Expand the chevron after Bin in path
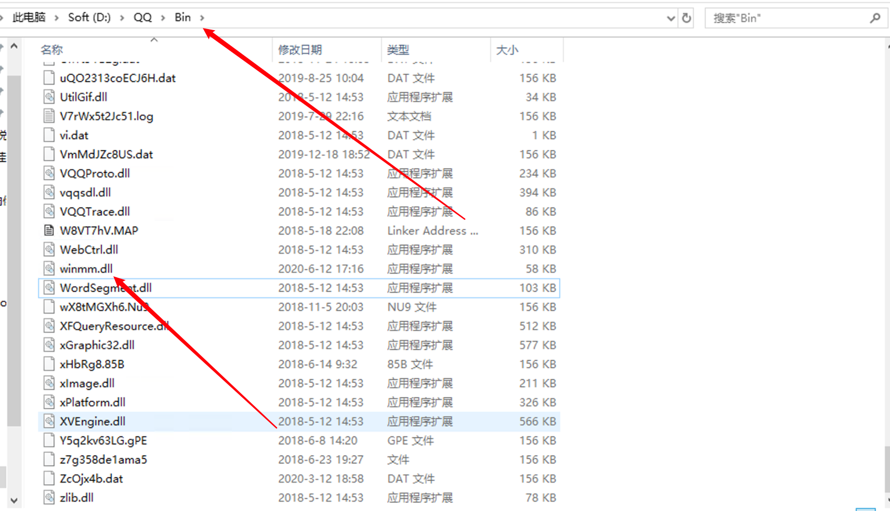Viewport: 890px width, 511px height. (x=202, y=18)
